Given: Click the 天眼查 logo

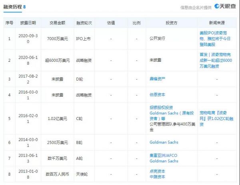Looking at the screenshot, I should click(x=225, y=6).
